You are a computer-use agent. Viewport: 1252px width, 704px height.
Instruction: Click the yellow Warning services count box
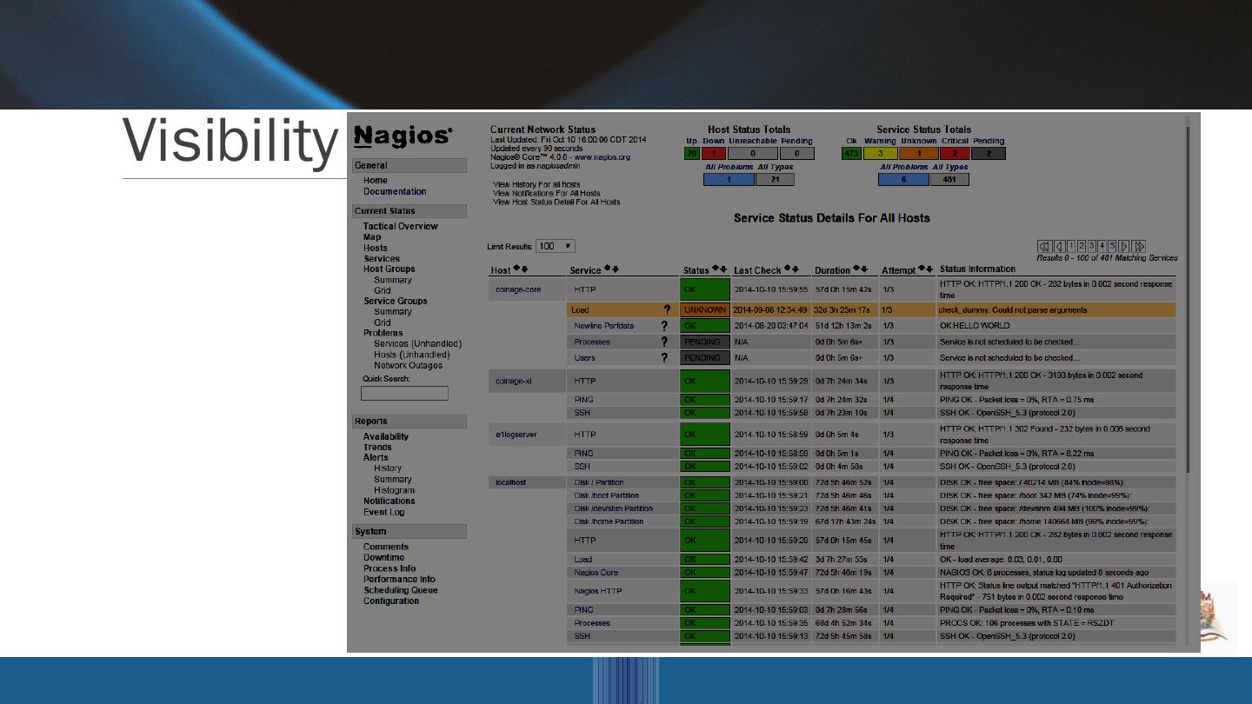[x=880, y=154]
